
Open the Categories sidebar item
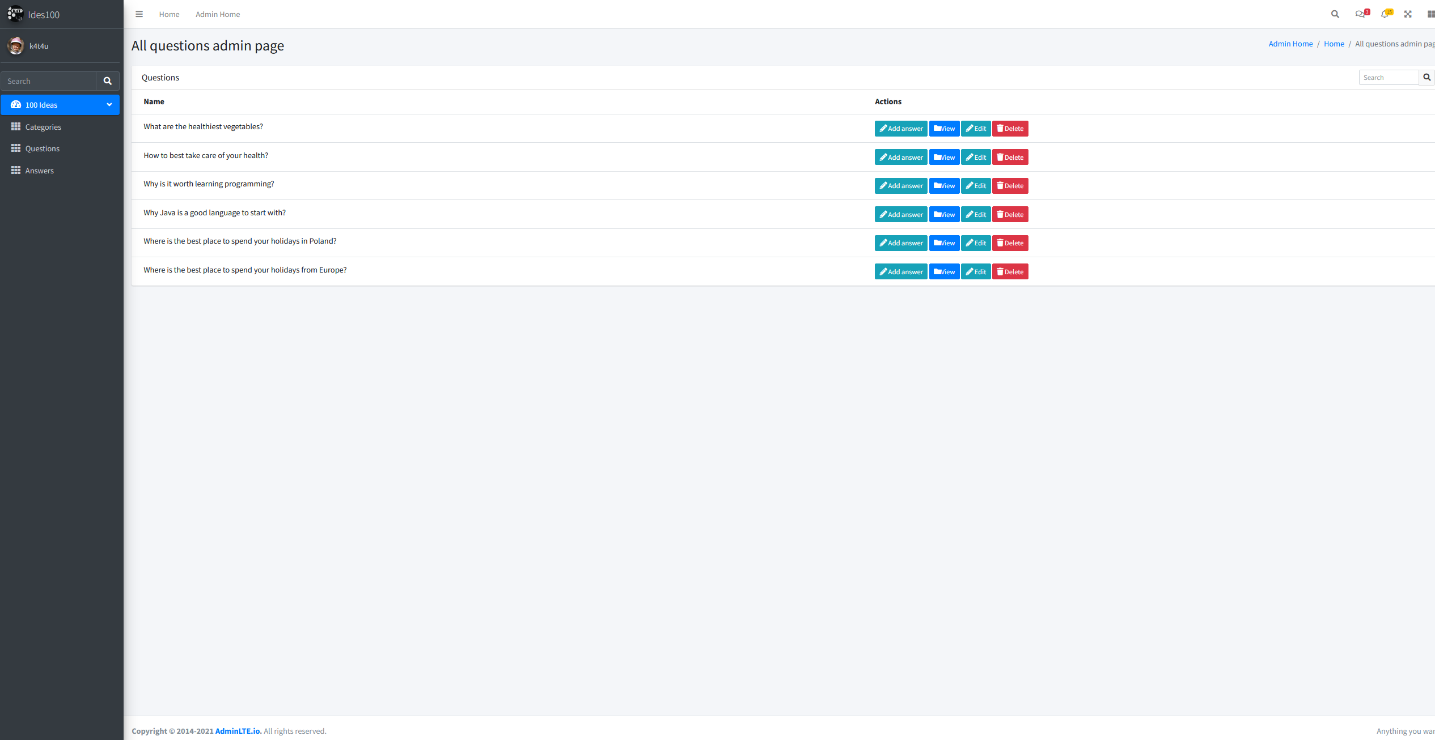(43, 127)
